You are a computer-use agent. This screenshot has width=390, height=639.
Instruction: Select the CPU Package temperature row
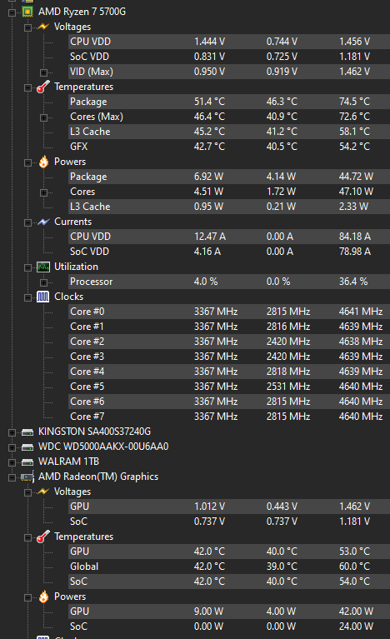pos(229,102)
